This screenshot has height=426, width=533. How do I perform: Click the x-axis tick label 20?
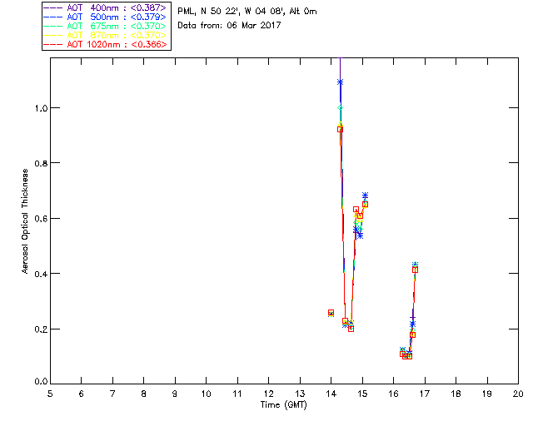coord(518,394)
